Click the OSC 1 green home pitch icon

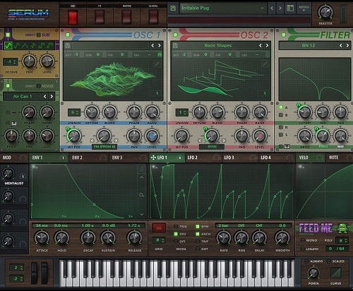[x=160, y=54]
